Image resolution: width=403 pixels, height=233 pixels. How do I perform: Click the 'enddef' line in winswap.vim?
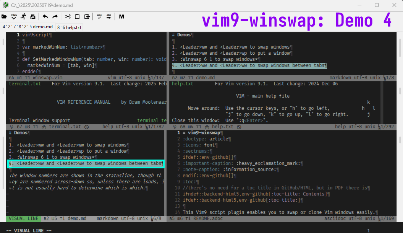click(30, 71)
